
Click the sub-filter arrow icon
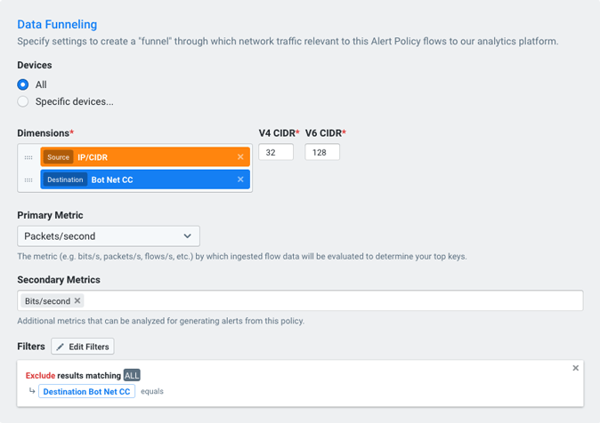[32, 391]
